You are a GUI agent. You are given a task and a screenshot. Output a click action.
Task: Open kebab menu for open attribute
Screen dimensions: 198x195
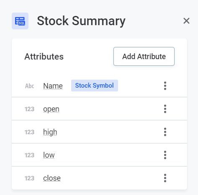[165, 109]
